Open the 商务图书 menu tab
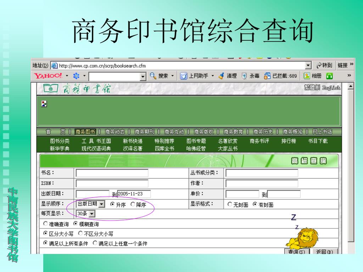363x272 pixels. pos(85,132)
